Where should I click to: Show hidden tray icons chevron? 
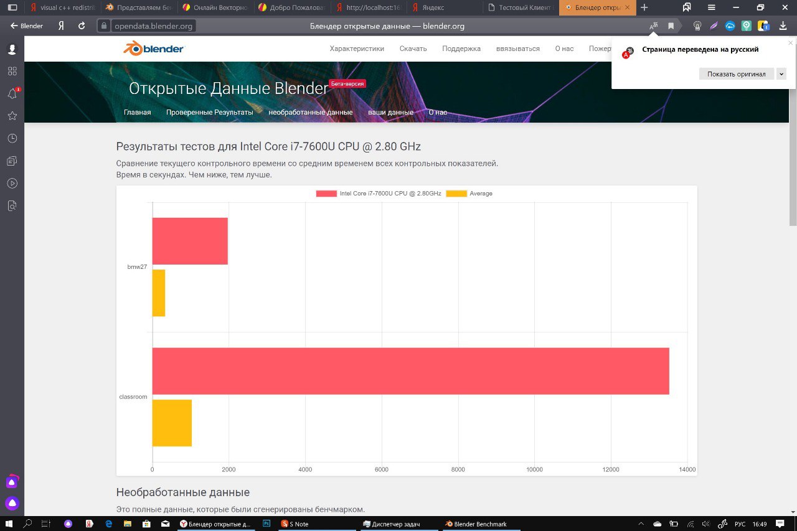click(642, 524)
